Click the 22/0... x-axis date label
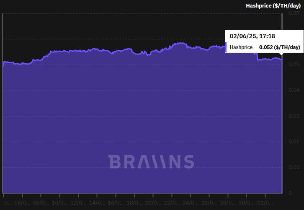Viewport: 304px width, 210px height. 172,202
